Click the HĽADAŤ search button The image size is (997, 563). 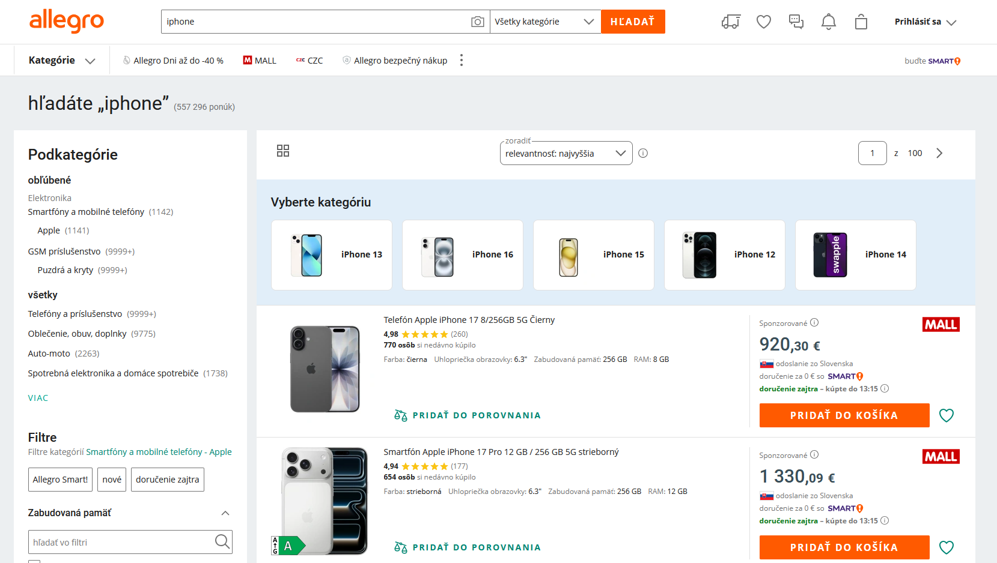coord(633,22)
